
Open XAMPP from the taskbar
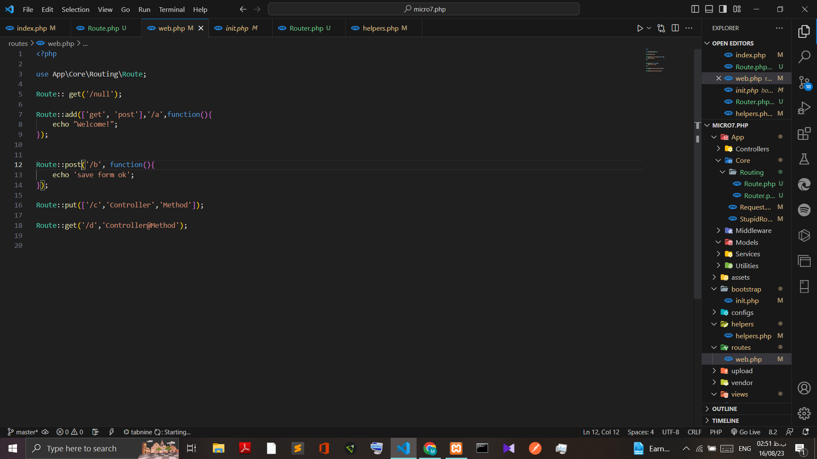pyautogui.click(x=456, y=448)
